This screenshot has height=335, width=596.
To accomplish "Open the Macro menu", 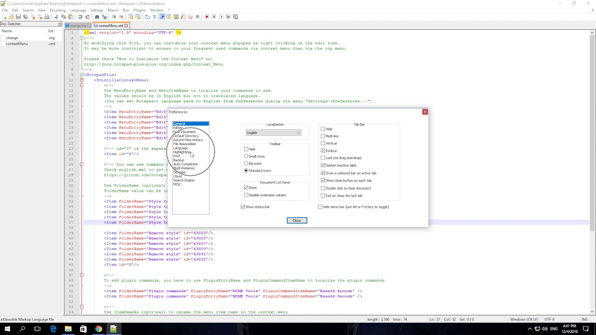I will [x=113, y=10].
